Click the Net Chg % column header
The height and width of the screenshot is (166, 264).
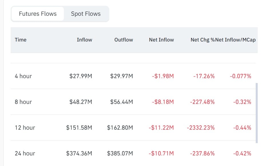[x=203, y=40]
